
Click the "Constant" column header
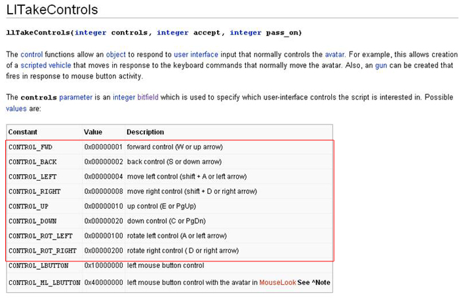point(23,132)
